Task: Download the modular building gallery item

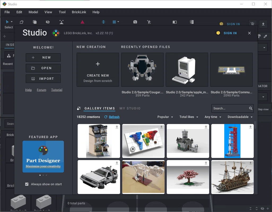Action: 117,127
